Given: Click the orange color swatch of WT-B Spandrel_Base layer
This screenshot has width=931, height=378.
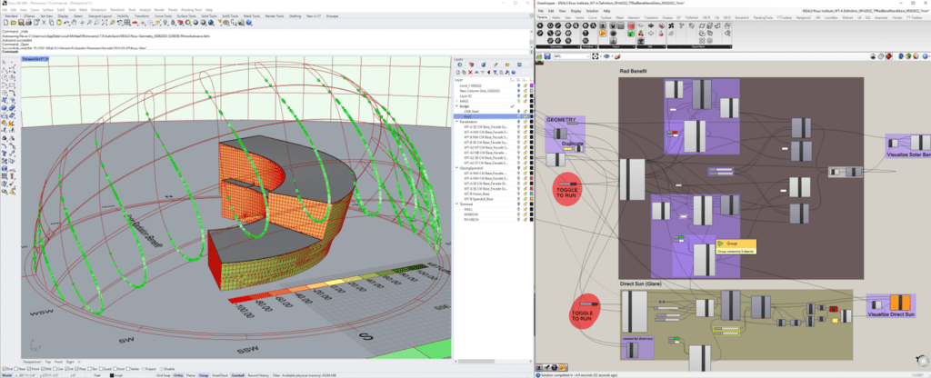Looking at the screenshot, I should (531, 199).
